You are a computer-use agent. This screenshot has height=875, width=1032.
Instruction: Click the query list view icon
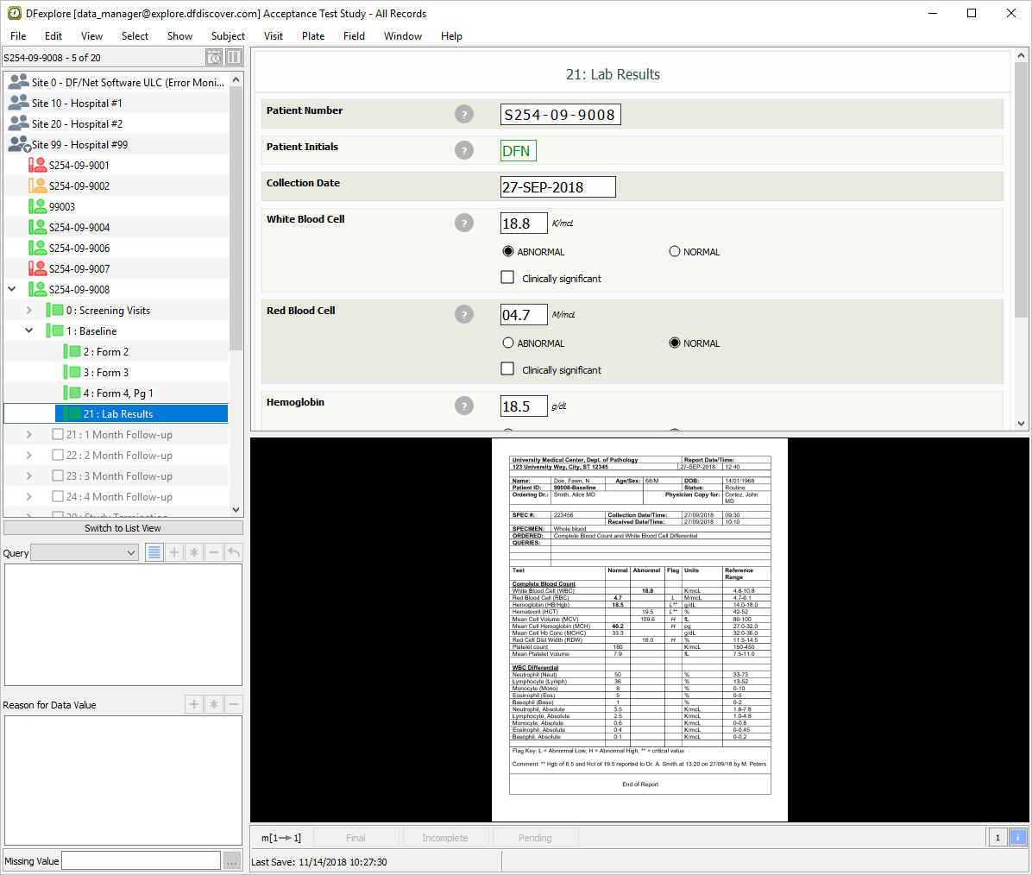click(154, 552)
